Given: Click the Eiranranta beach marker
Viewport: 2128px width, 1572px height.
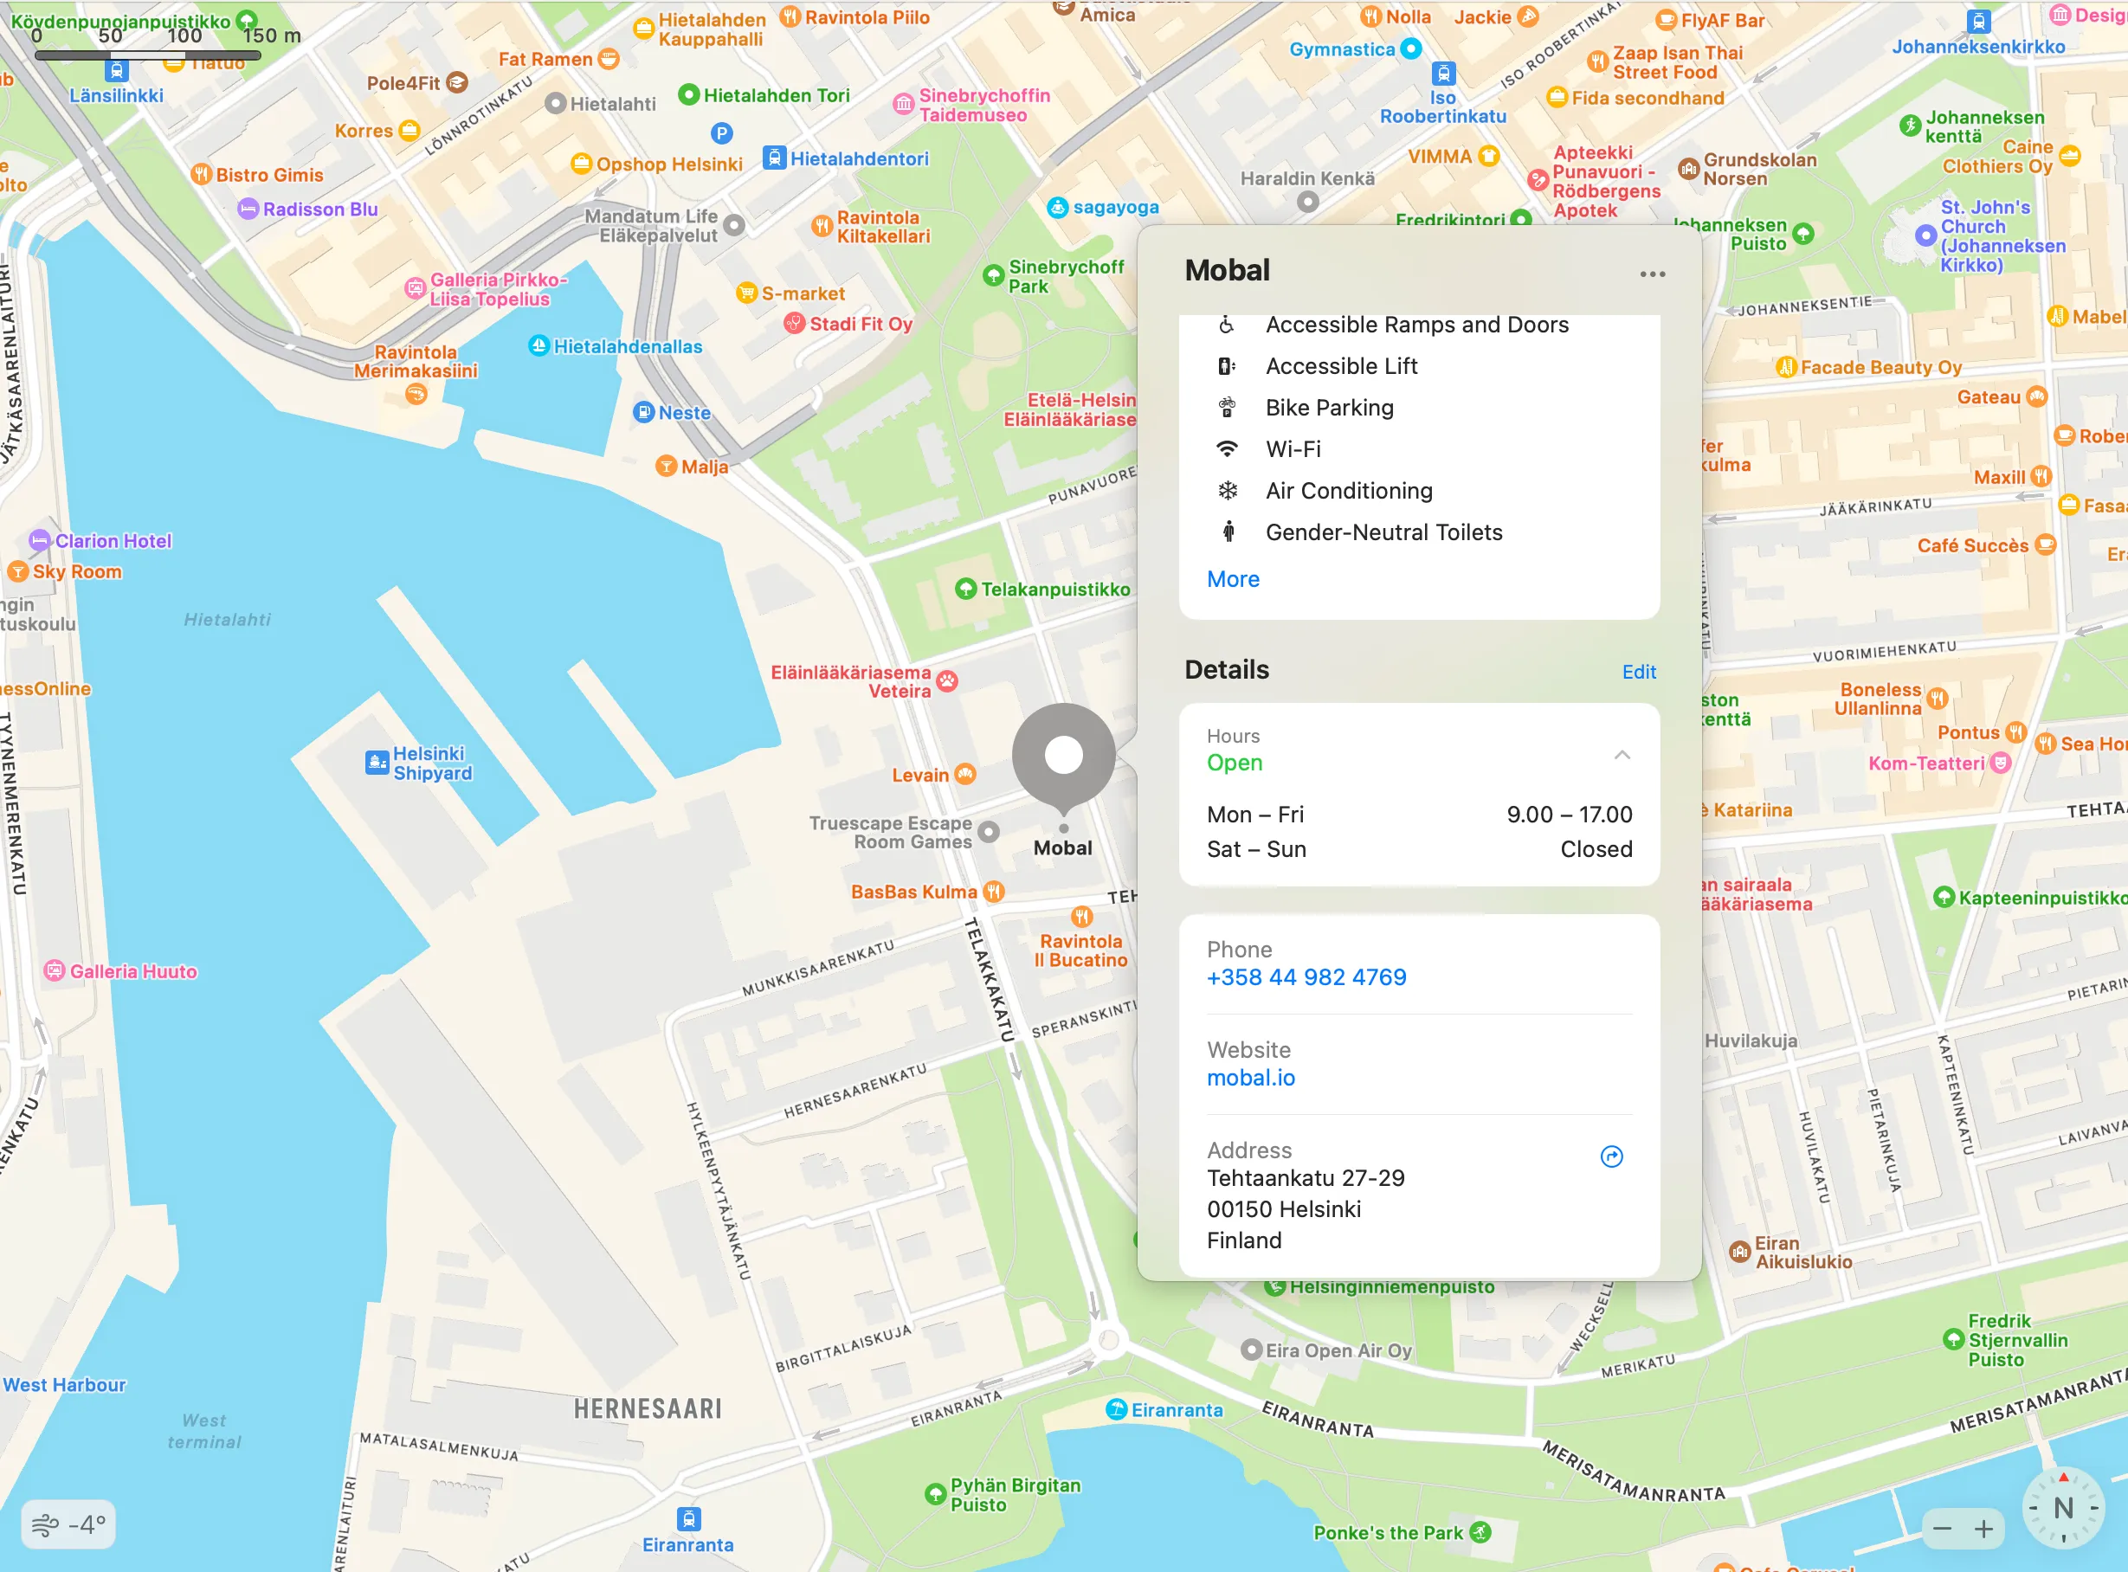Looking at the screenshot, I should coord(1116,1409).
